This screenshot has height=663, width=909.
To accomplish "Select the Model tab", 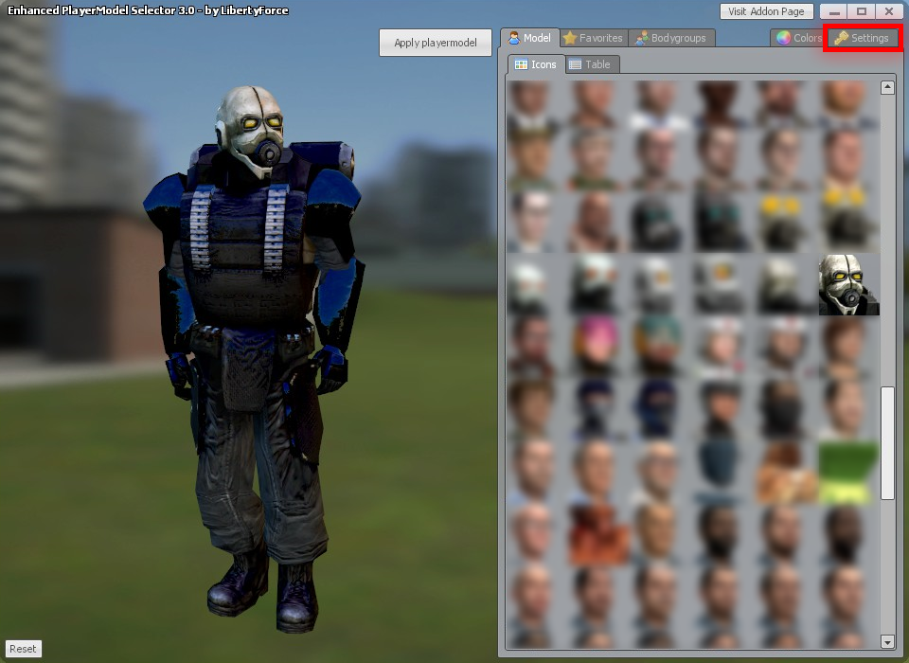I will pos(530,38).
